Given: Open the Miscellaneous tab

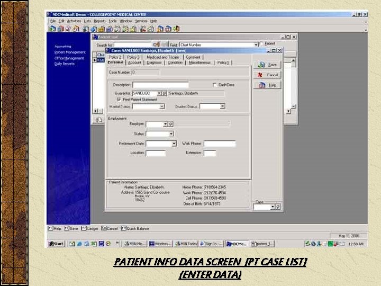Looking at the screenshot, I should [199, 62].
